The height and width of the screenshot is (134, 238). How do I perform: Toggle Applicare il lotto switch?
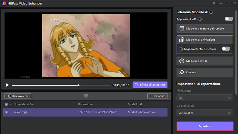[229, 19]
